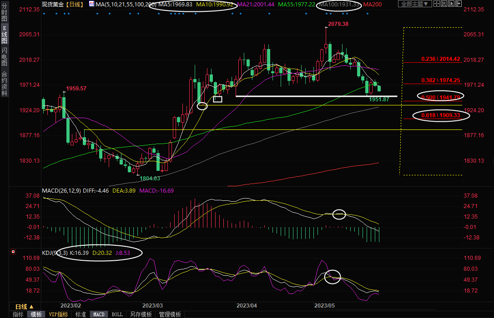Click the red sun icon beside KDJ

tap(13, 252)
